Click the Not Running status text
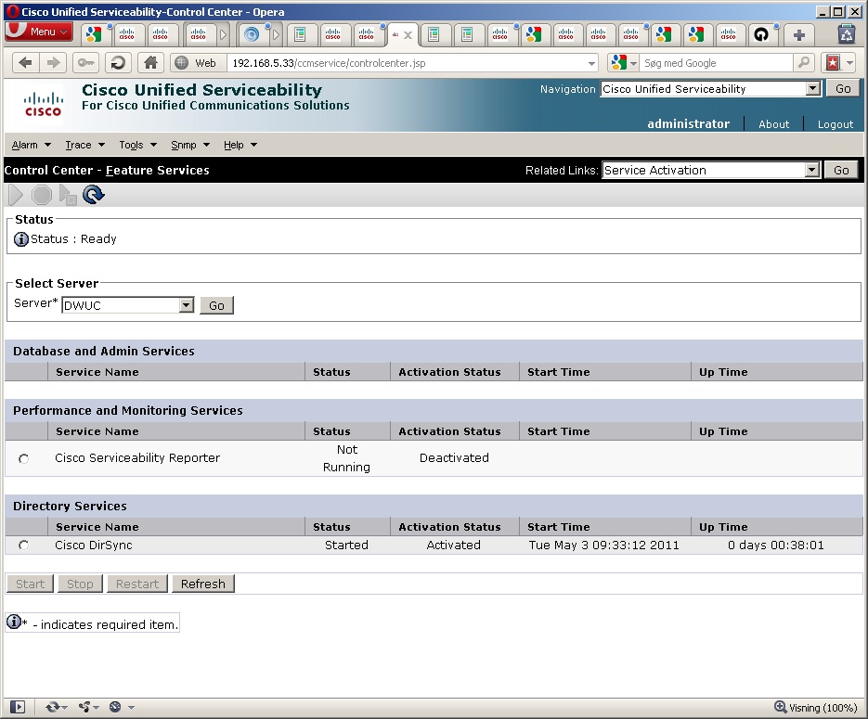The height and width of the screenshot is (719, 868). tap(346, 458)
